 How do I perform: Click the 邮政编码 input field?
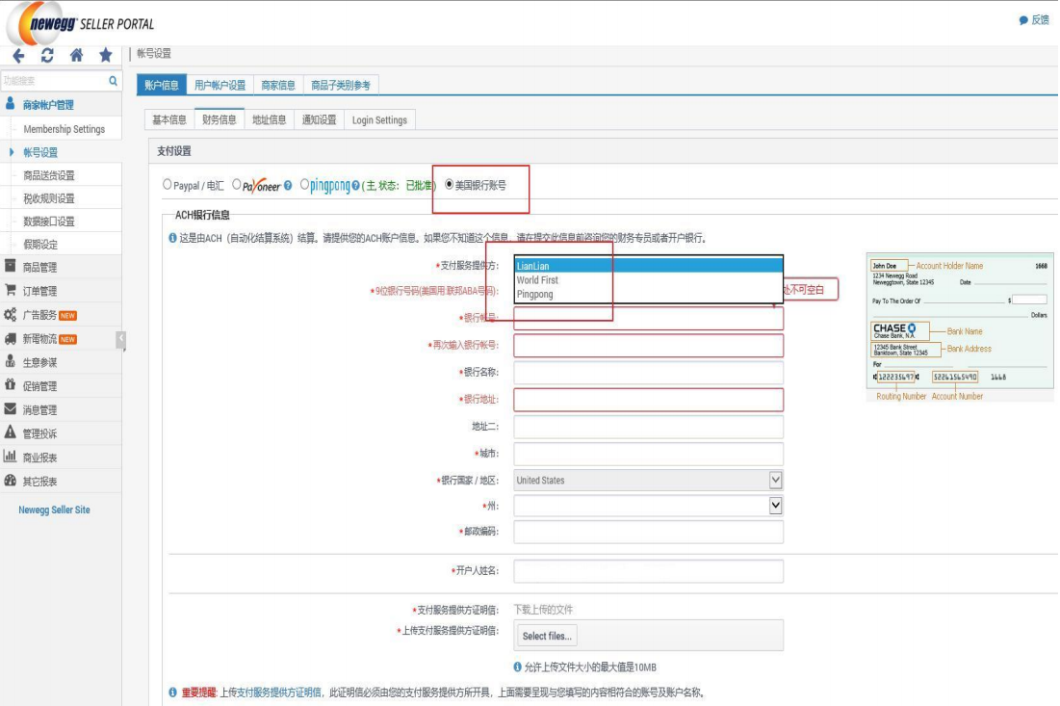pos(648,532)
